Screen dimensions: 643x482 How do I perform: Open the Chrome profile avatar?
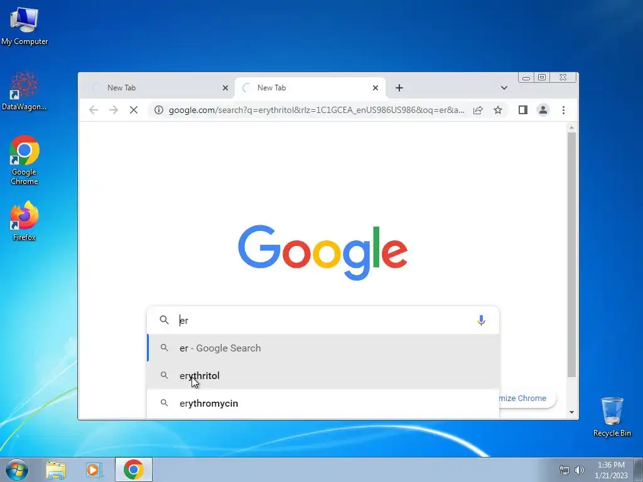[543, 110]
